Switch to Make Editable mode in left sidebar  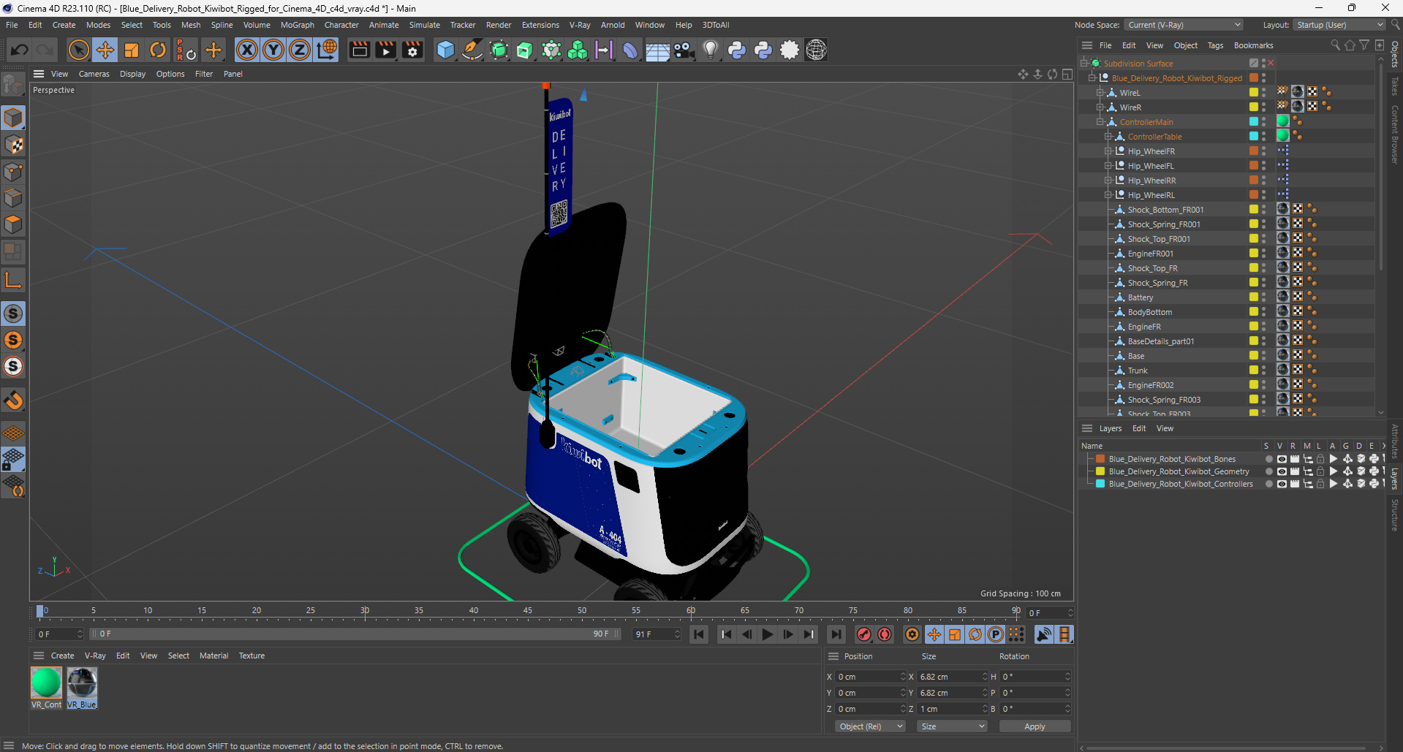point(13,86)
